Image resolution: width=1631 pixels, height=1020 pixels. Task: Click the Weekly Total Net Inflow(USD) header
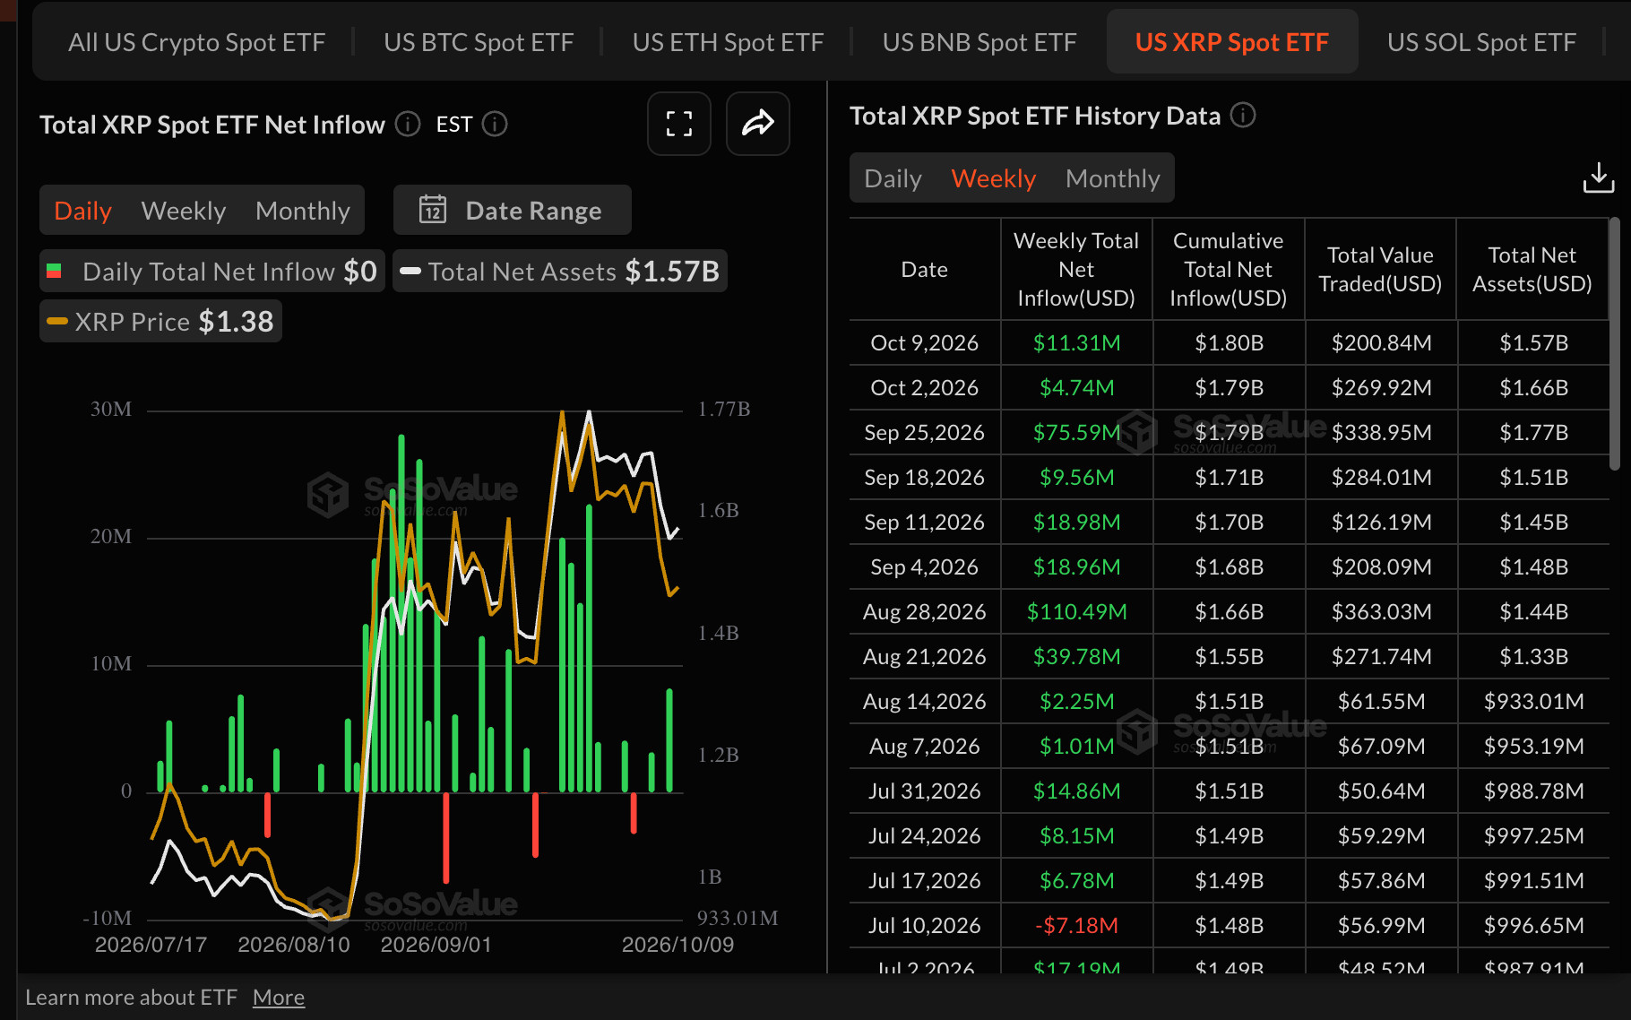(x=1076, y=269)
